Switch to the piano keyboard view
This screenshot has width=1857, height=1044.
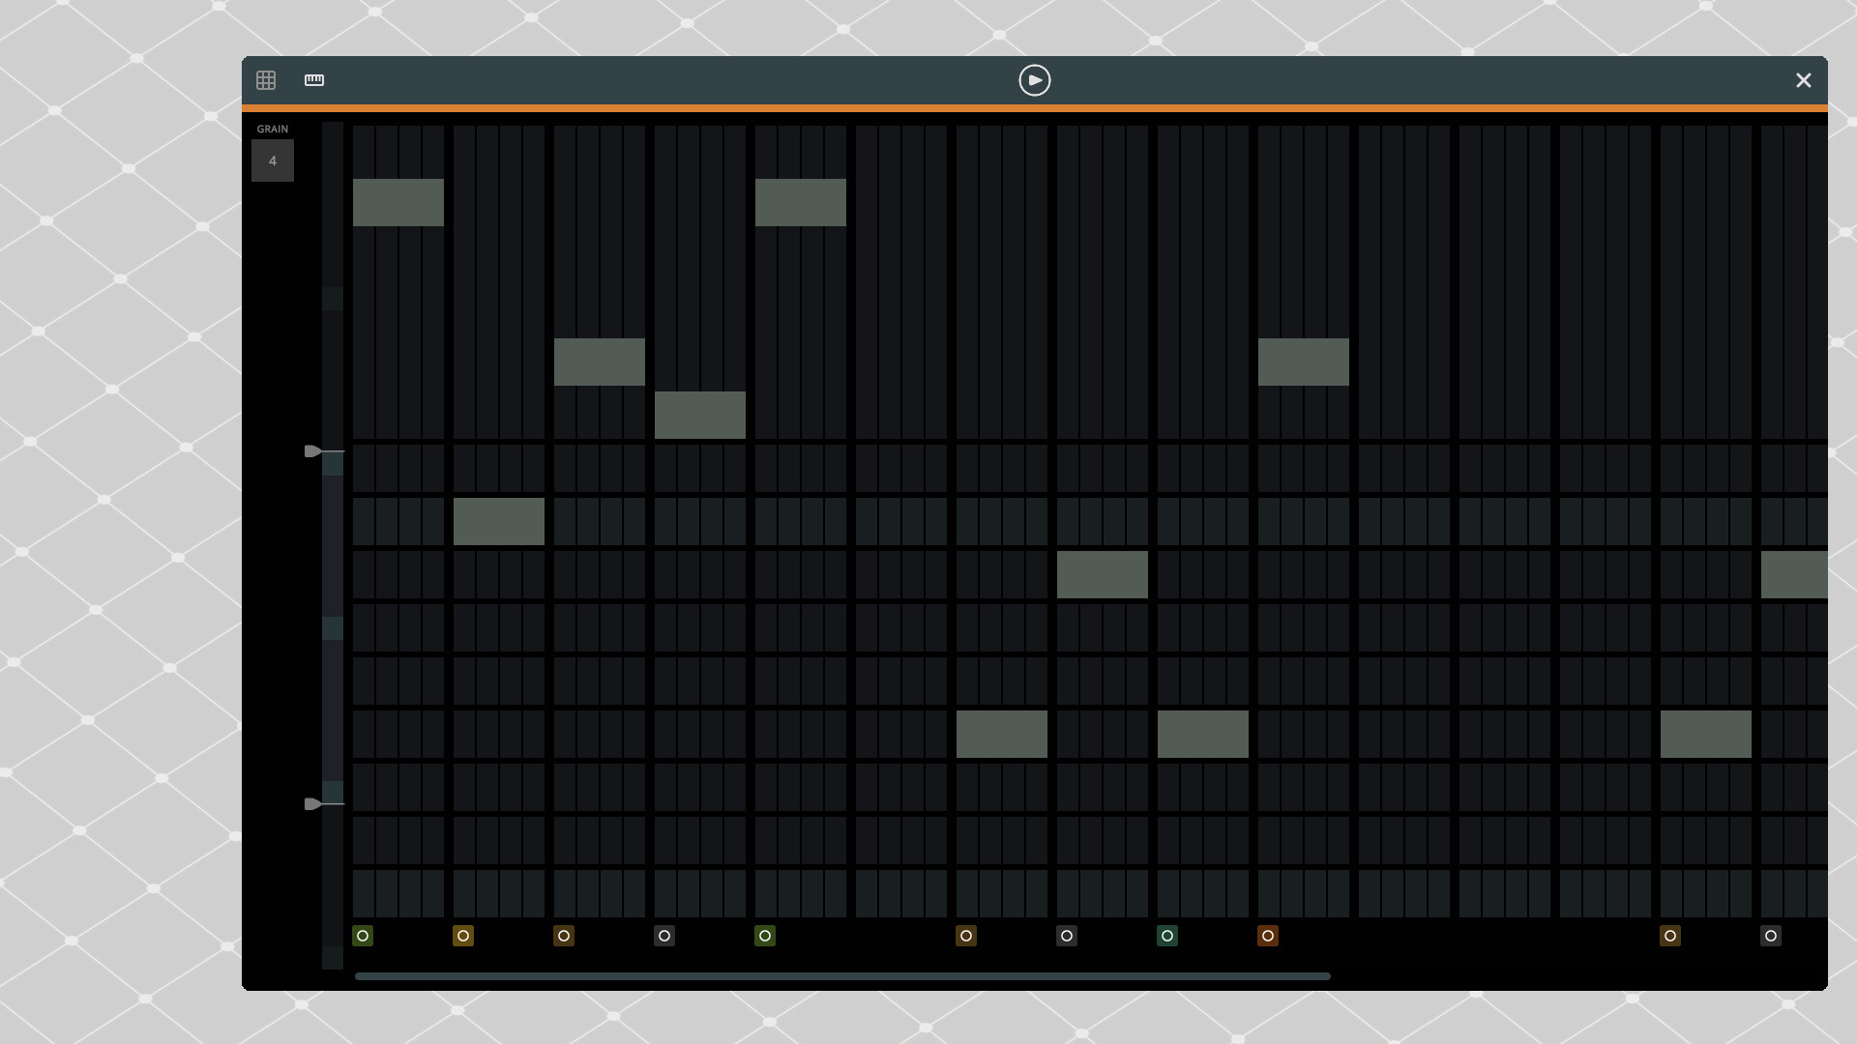coord(314,80)
